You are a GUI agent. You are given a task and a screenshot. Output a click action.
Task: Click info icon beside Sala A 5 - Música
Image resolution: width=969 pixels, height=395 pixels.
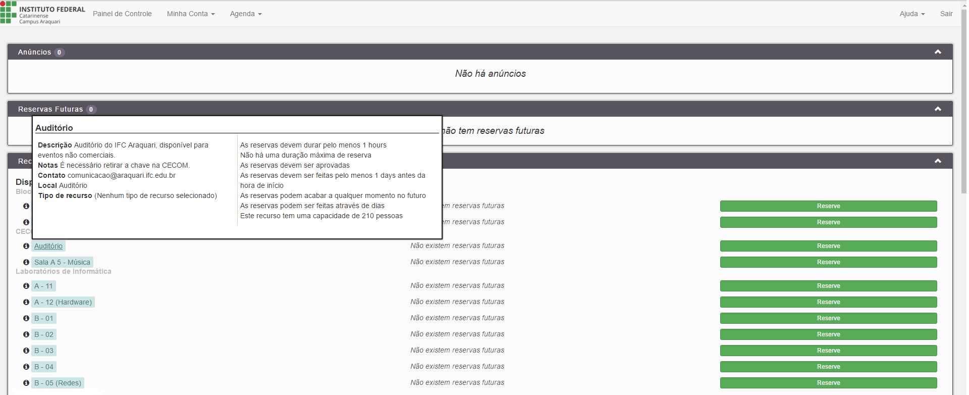[x=26, y=262]
